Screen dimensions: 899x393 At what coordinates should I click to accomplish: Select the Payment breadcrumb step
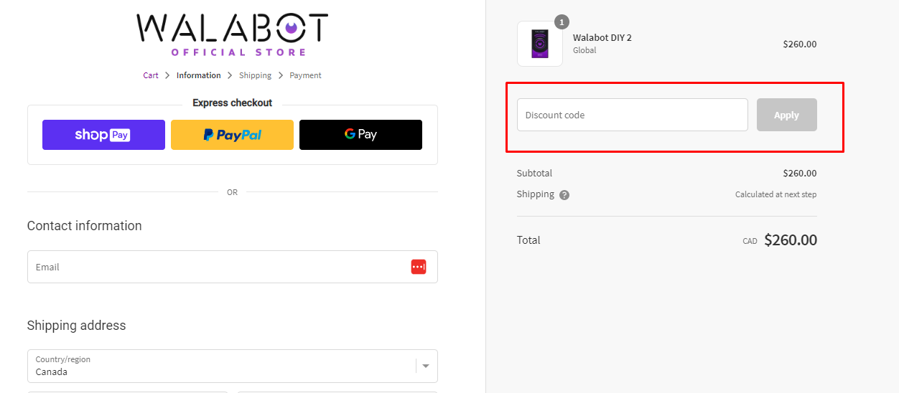(305, 75)
